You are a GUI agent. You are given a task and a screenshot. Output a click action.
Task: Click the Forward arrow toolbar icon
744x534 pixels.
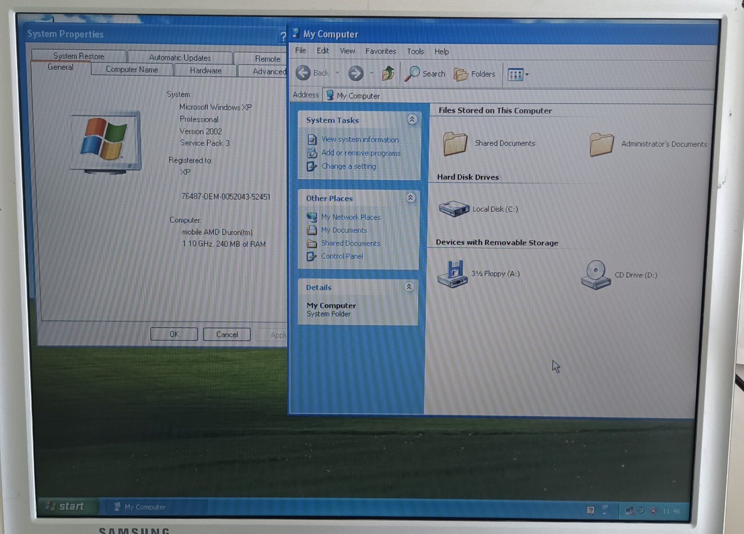(x=356, y=73)
